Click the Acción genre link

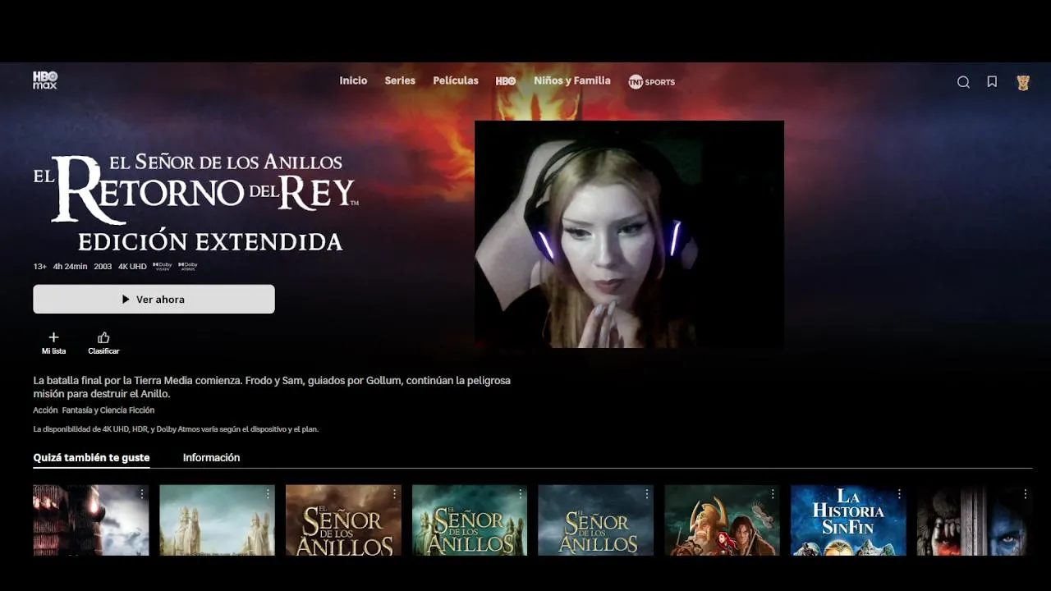click(45, 410)
